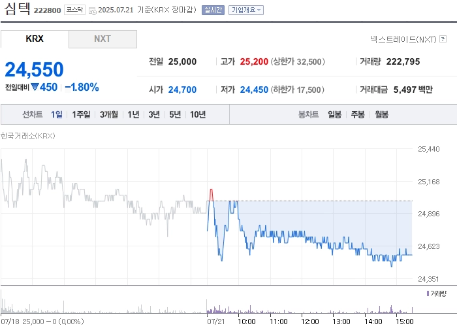Click the 25,168 price axis label
The width and height of the screenshot is (457, 330).
(428, 182)
